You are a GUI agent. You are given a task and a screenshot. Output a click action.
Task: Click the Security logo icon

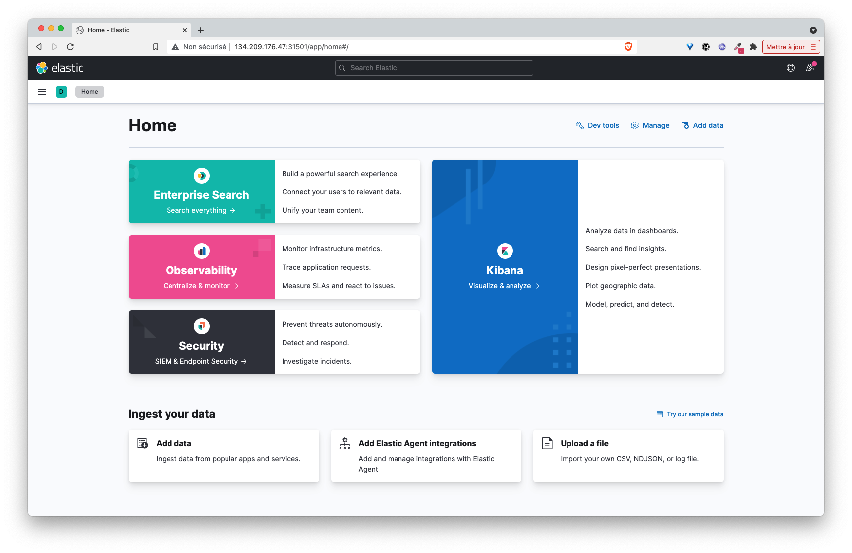coord(201,326)
